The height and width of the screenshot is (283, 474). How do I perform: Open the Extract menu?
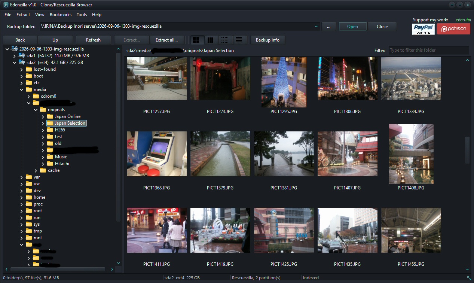tap(23, 15)
